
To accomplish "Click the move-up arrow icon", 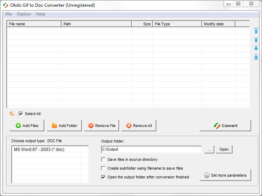I will pyautogui.click(x=256, y=40).
